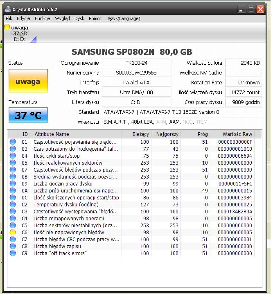Click yellow warning orb of attribute C6
The height and width of the screenshot is (294, 273).
[13, 232]
